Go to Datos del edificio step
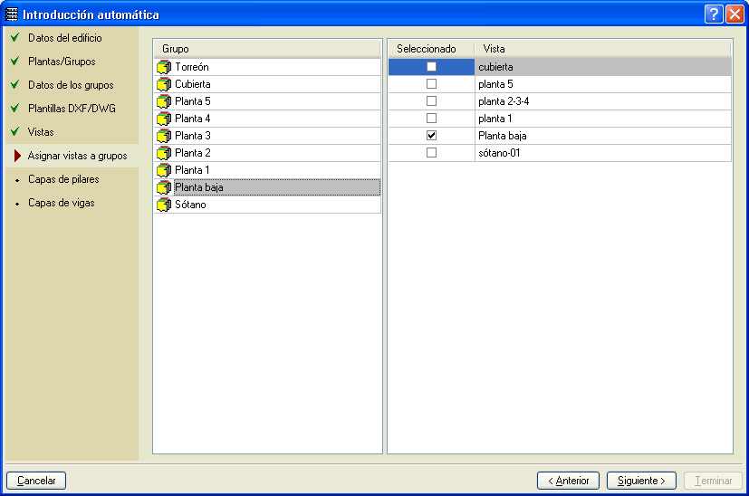 (x=64, y=38)
